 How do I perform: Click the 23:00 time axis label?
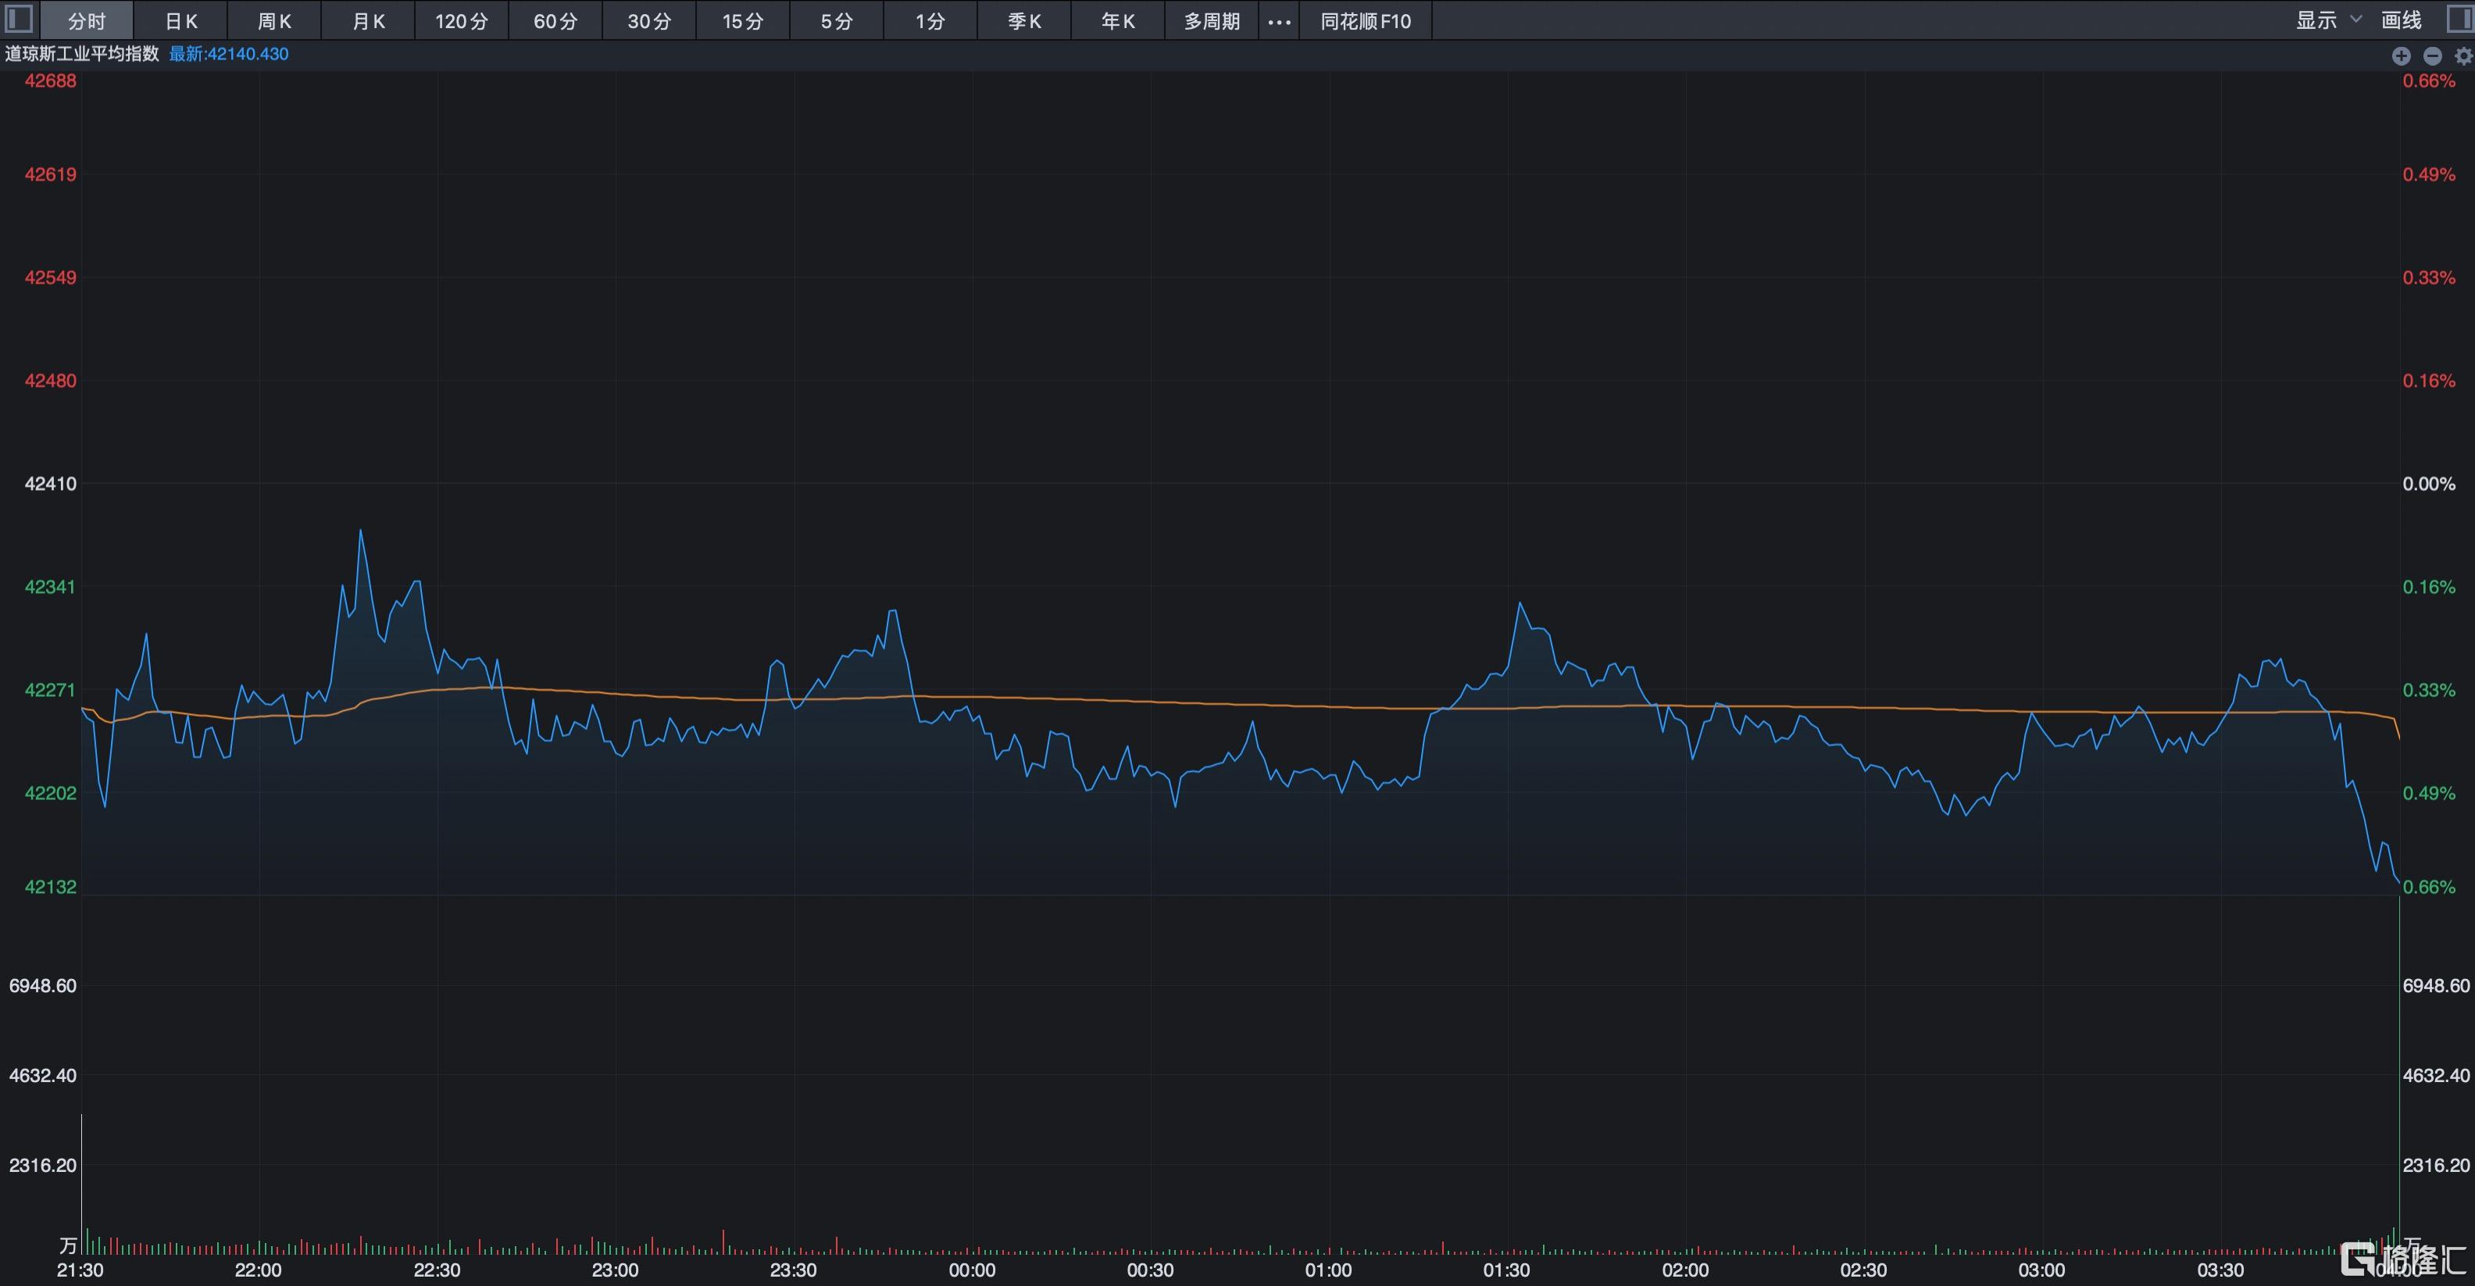615,1270
